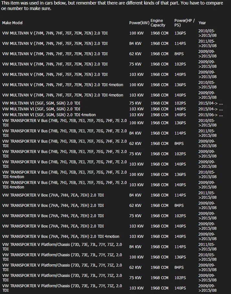Select TRANSPORTER V Bus 2.0 TDI 100 KW name without 4motion
Viewport: 231px width, 294px height.
pyautogui.click(x=65, y=123)
